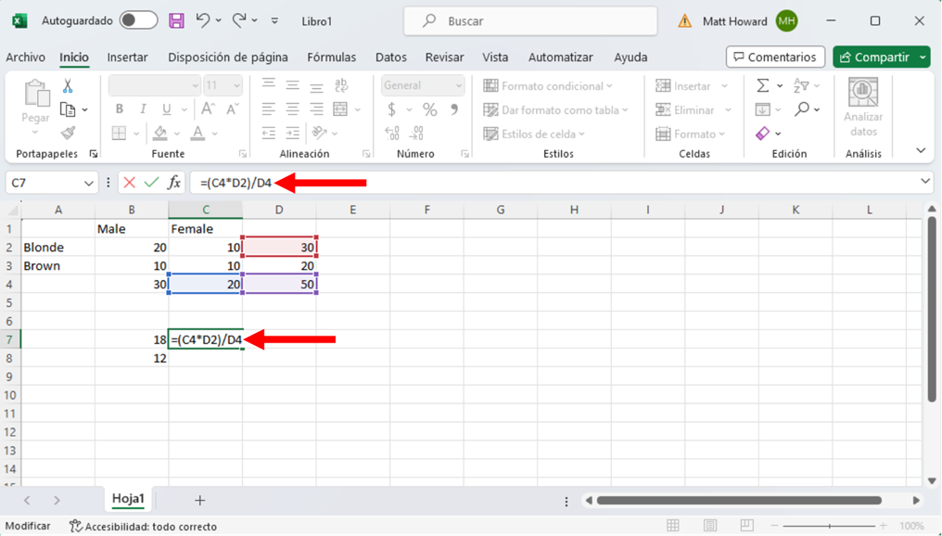Open the Analizar datos tool
The image size is (942, 536).
click(x=863, y=106)
